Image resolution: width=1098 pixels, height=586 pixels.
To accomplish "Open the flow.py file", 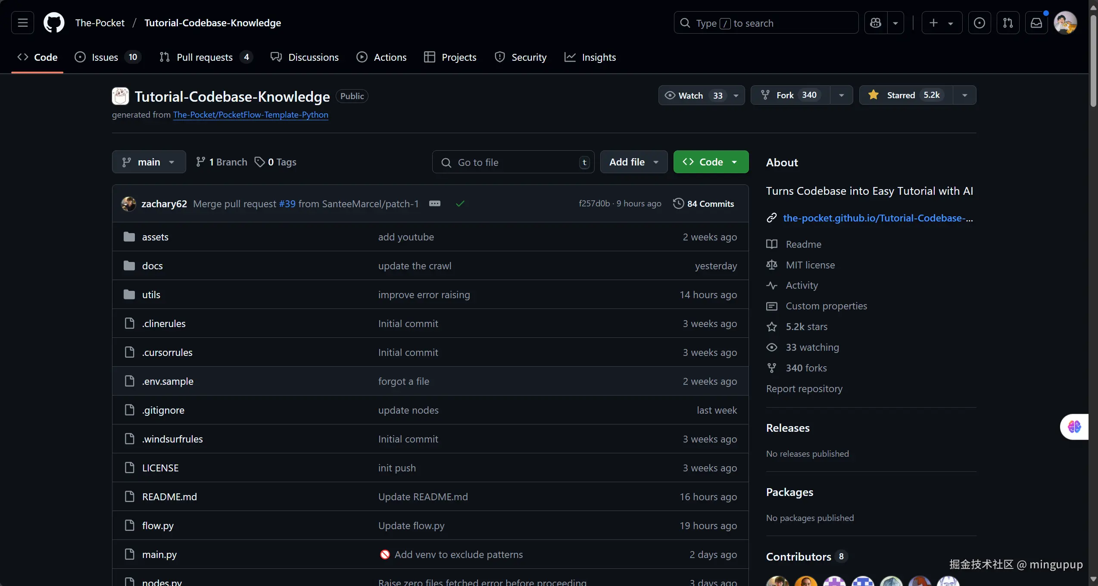I will (158, 525).
